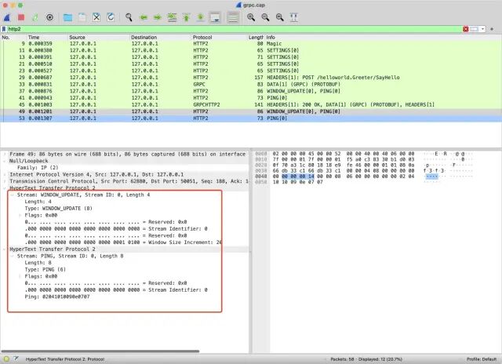Zoom out of the main window text
Viewport: 502px width, 364px height.
click(265, 17)
